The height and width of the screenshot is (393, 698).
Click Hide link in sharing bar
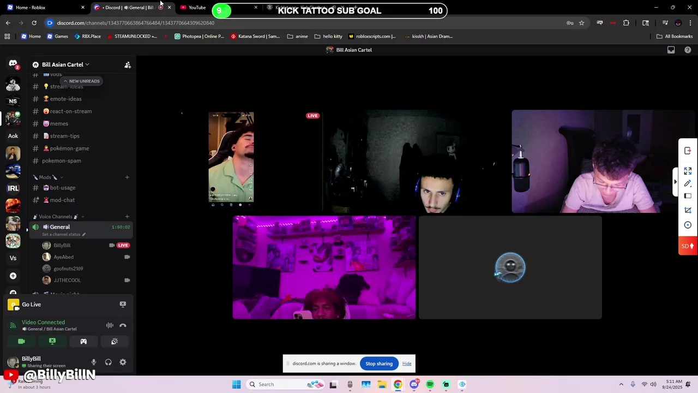407,364
